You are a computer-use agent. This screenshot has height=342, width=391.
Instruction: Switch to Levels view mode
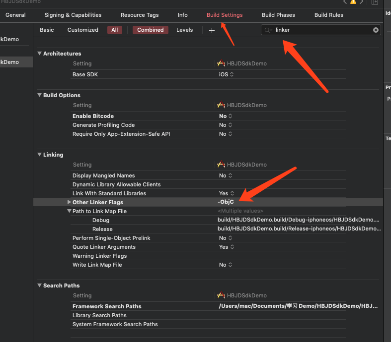[x=184, y=30]
